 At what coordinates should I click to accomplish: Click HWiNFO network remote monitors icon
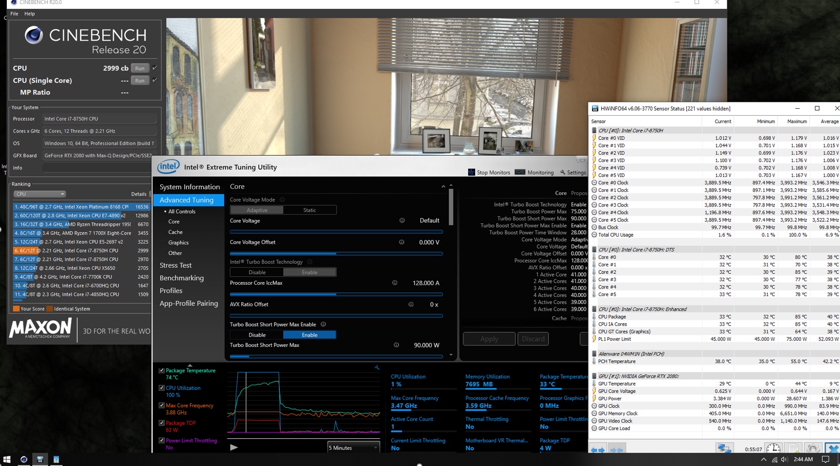[724, 448]
